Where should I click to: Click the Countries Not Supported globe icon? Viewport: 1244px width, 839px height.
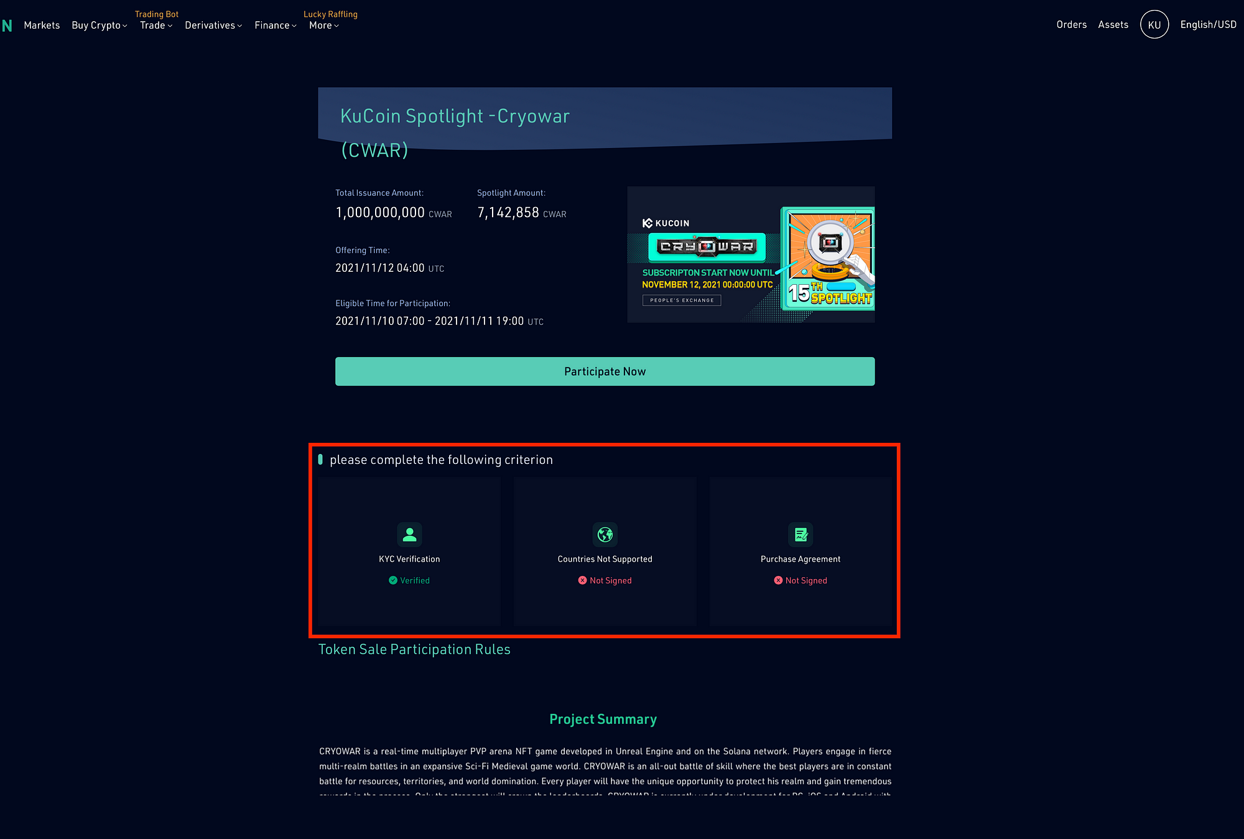click(605, 534)
